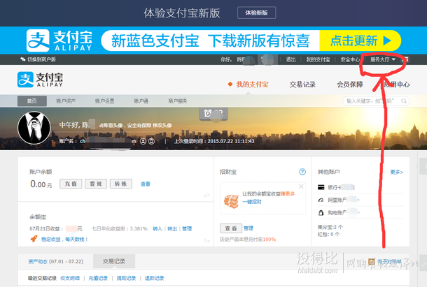Click the 购物账户 lock icon
Screen dimensions: 427x287
coord(321,212)
